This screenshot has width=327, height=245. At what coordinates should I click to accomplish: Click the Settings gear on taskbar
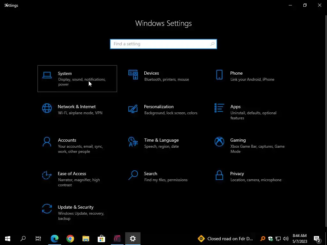pyautogui.click(x=133, y=239)
